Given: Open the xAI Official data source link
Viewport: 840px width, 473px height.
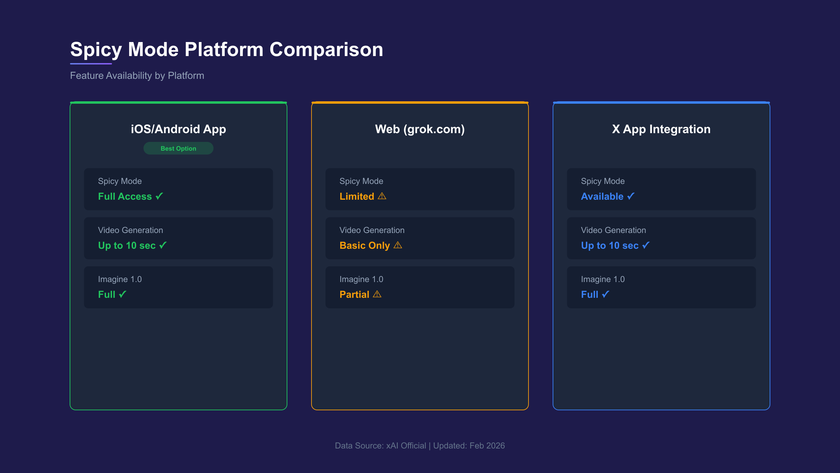Looking at the screenshot, I should (x=407, y=446).
